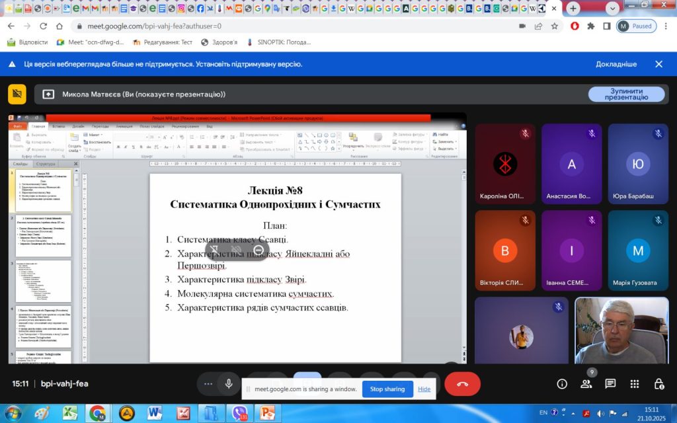
Task: Open the Відповісти bookmark
Action: [28, 42]
